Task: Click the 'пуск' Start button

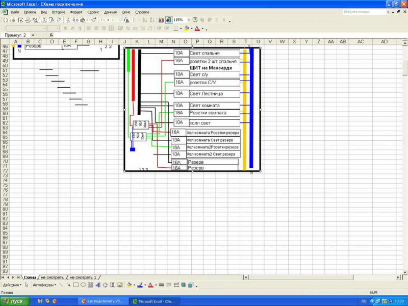Action: 14,301
